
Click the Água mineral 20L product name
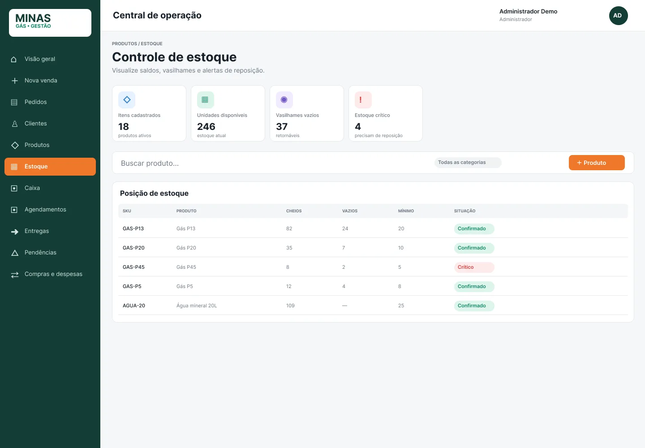[x=197, y=306]
